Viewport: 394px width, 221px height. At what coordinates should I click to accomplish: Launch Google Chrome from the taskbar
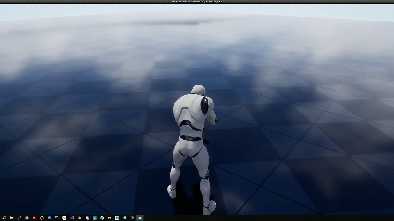(27, 218)
